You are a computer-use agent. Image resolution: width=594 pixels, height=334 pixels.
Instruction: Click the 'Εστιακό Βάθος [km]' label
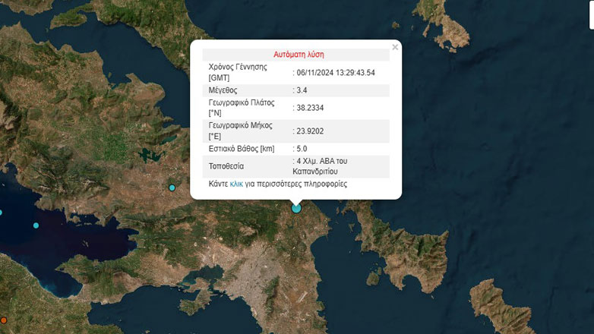pos(242,149)
